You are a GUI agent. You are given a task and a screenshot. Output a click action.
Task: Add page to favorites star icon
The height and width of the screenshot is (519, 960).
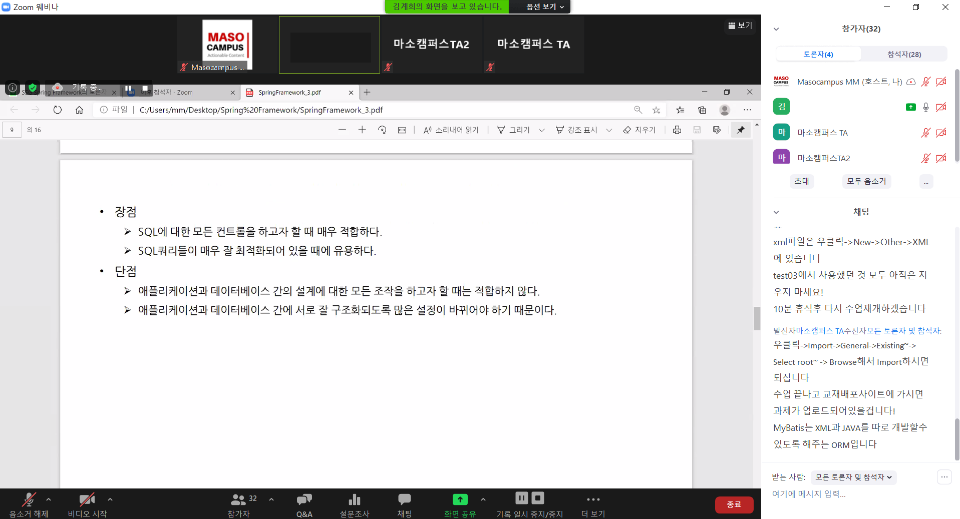coord(656,110)
